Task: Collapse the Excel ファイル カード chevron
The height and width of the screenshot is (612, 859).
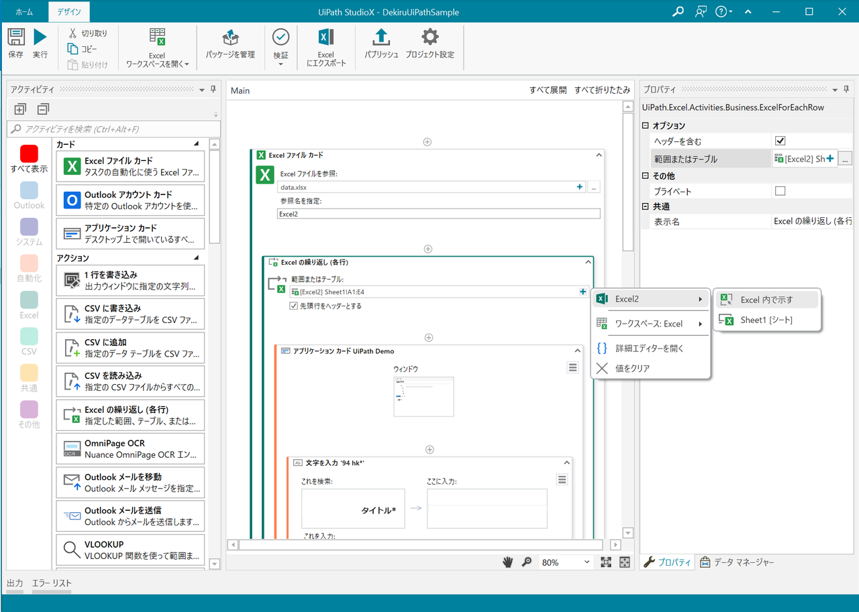Action: click(x=599, y=155)
